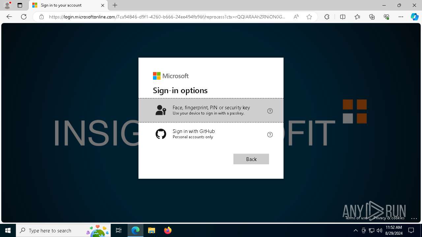The image size is (422, 237).
Task: Click the Back button
Action: [251, 159]
